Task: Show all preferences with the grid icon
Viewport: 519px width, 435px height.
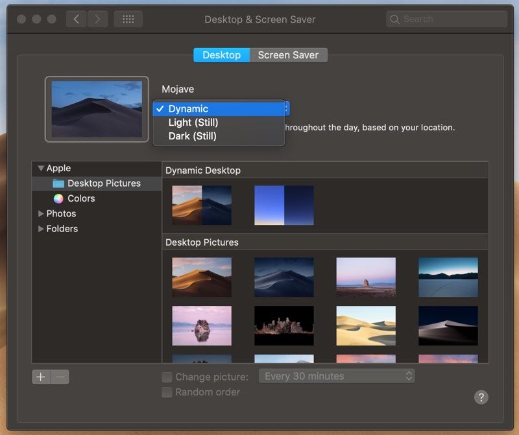Action: point(128,19)
